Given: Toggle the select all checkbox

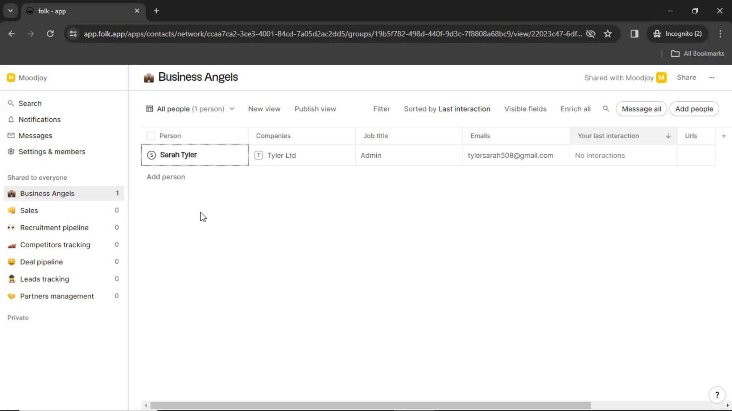Looking at the screenshot, I should (151, 135).
